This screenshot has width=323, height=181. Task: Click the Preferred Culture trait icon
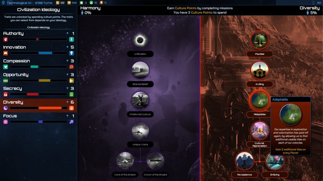coord(140,101)
